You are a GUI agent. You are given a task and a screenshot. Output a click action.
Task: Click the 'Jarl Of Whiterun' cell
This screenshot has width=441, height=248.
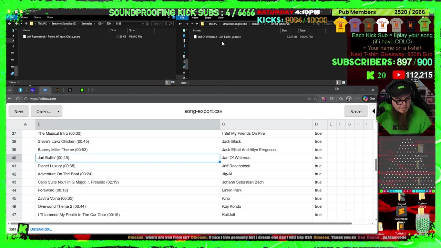[266, 158]
